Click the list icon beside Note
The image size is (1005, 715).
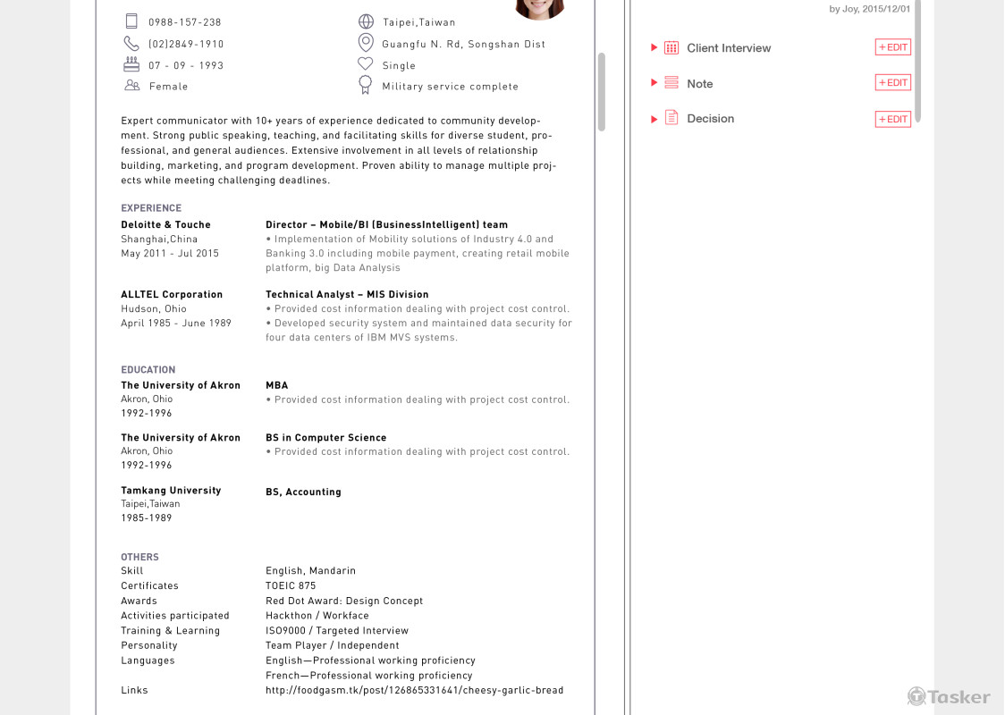[x=671, y=83]
